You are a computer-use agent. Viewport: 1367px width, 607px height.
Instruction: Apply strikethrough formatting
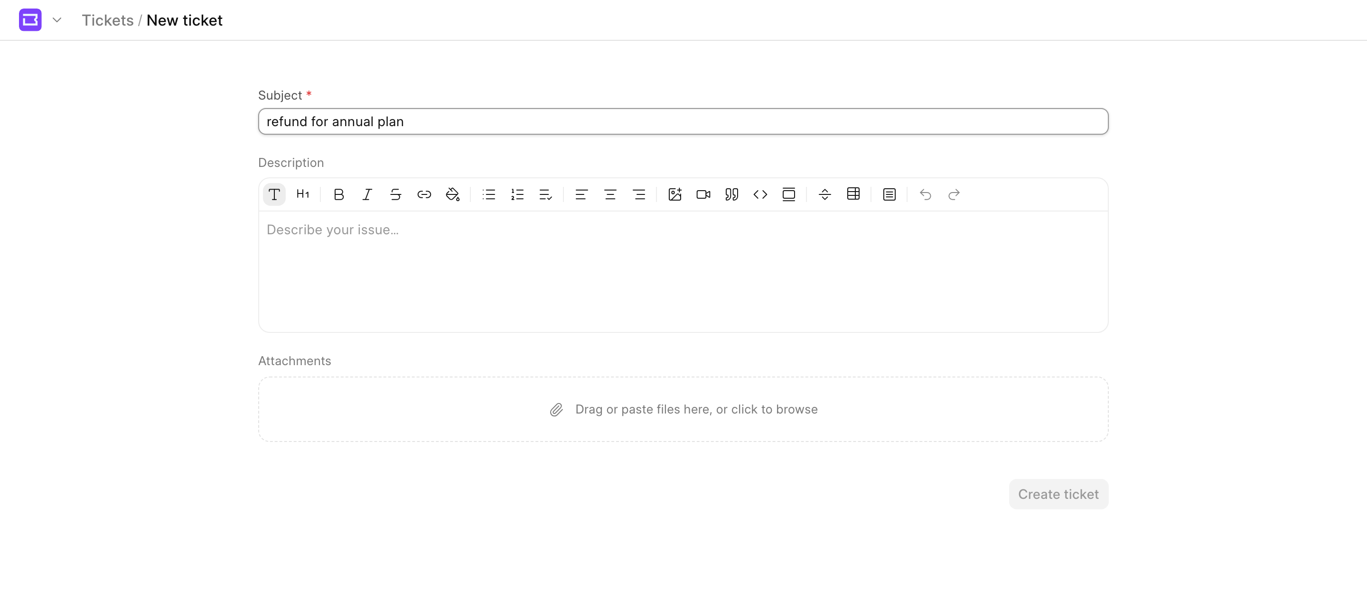click(x=395, y=194)
